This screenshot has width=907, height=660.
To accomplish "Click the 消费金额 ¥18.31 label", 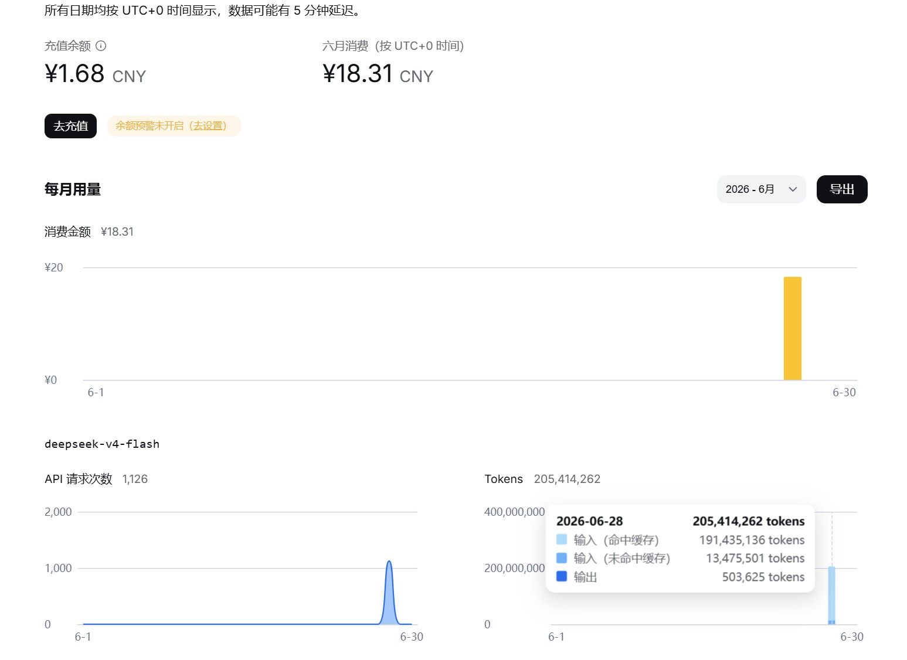I will (89, 232).
